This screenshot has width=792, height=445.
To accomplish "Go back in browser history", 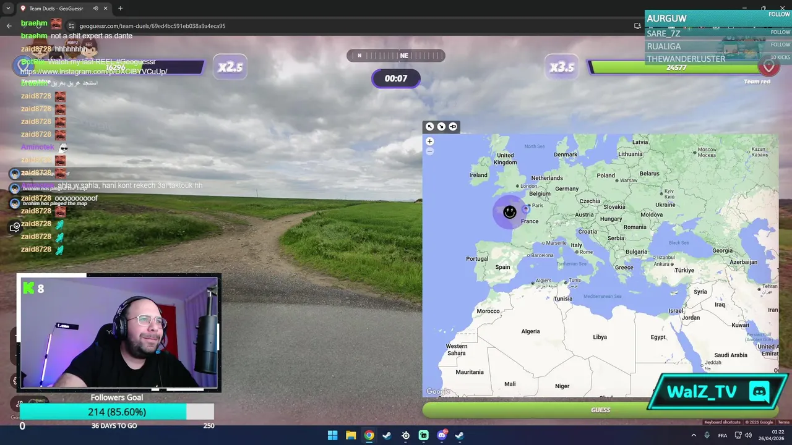I will click(9, 26).
